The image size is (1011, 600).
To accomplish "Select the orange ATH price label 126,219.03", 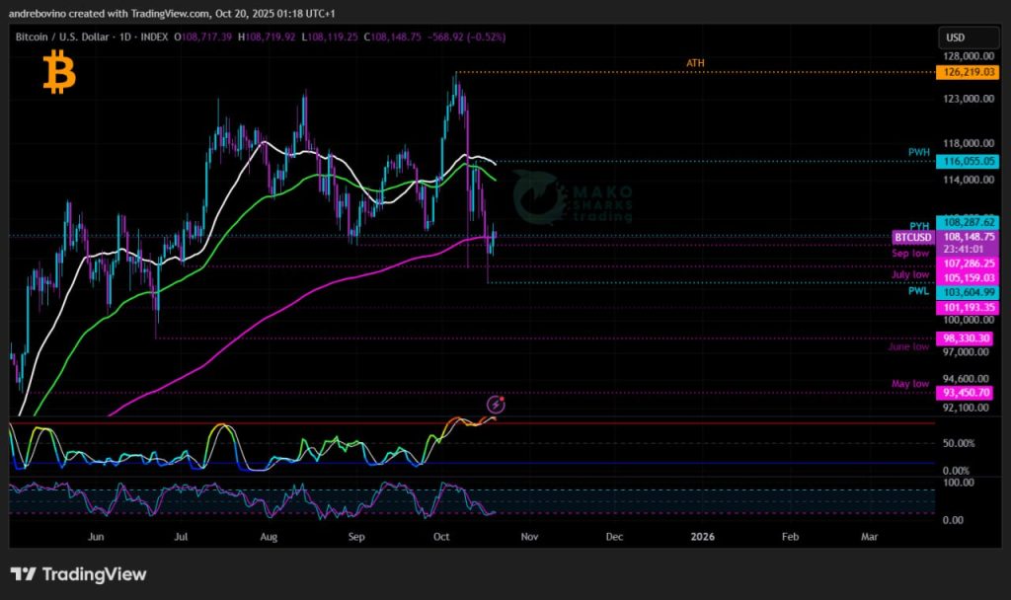I will [968, 72].
